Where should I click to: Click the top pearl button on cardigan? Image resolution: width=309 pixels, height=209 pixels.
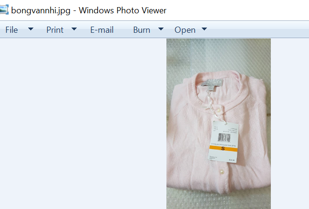tap(218, 110)
